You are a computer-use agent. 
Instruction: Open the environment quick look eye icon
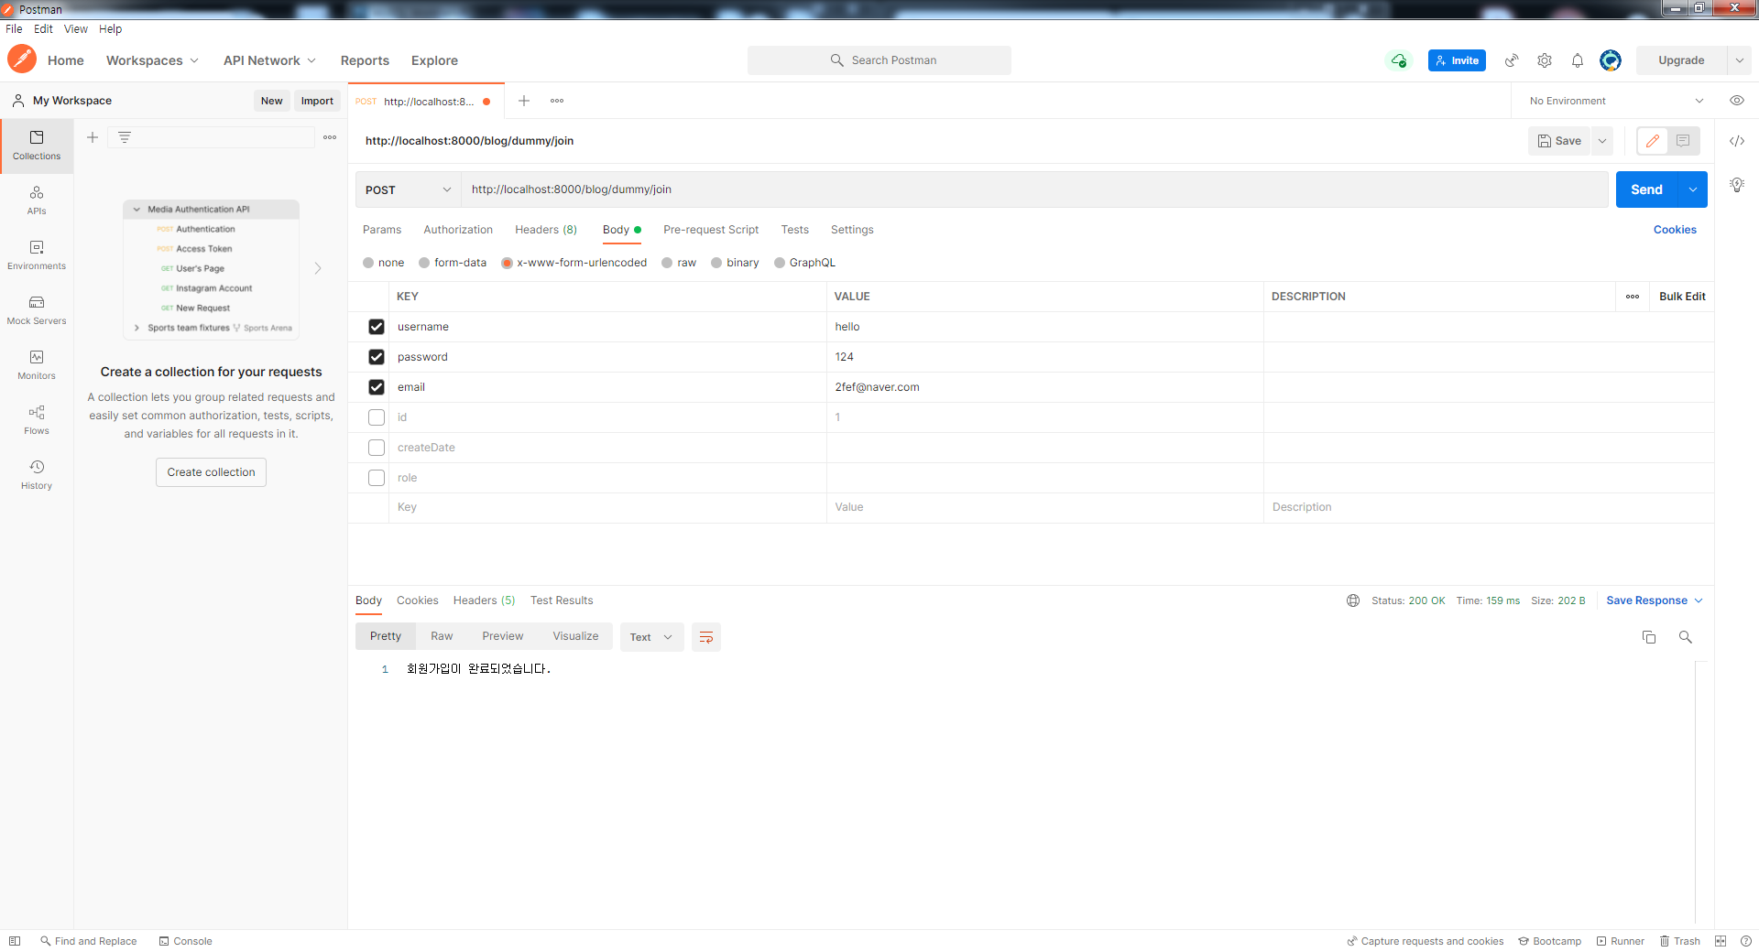(x=1737, y=101)
